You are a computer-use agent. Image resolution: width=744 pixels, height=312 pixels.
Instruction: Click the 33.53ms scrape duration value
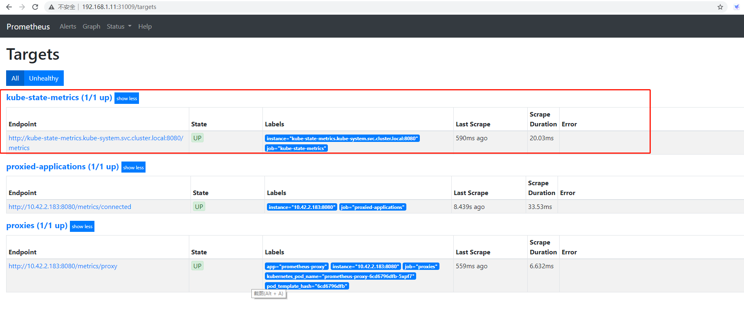coord(540,207)
